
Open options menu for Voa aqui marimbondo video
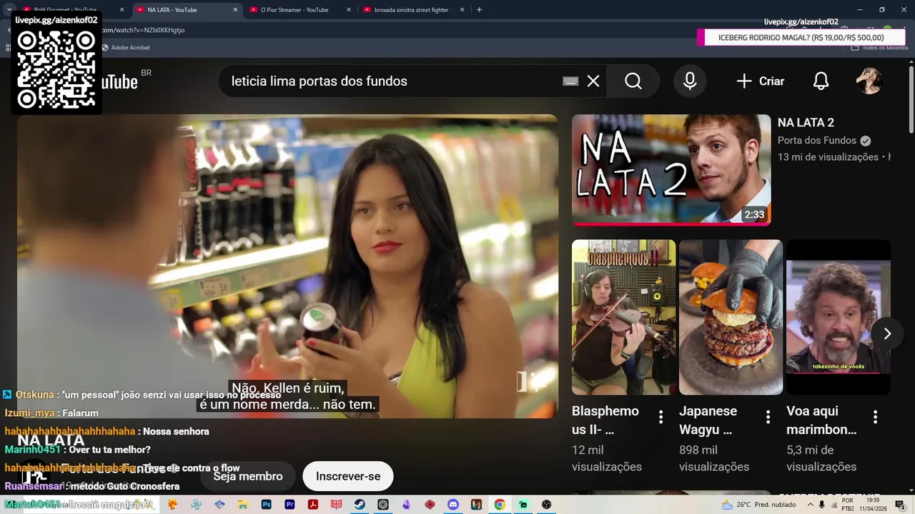coord(875,417)
